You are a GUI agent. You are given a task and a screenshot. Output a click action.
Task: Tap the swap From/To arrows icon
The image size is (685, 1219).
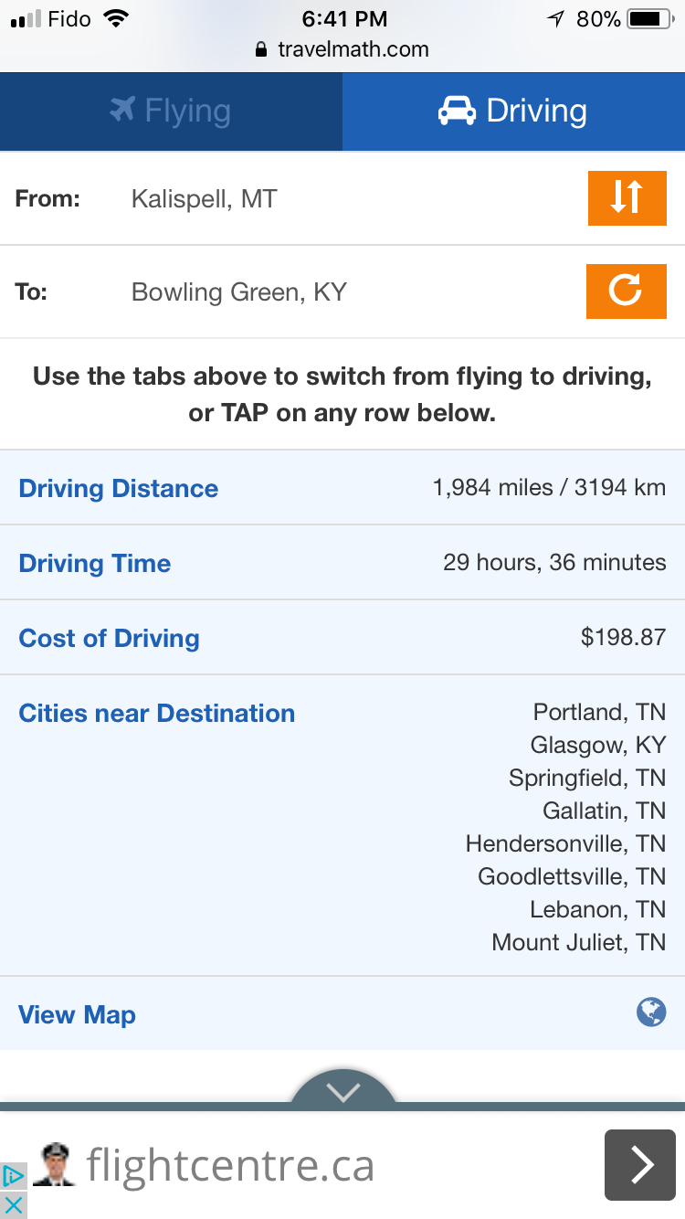[627, 197]
